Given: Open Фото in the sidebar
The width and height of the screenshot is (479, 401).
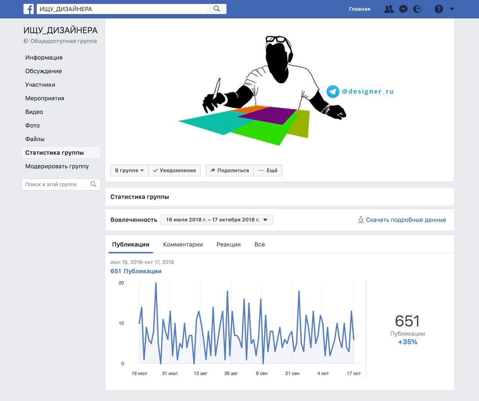Looking at the screenshot, I should 32,126.
